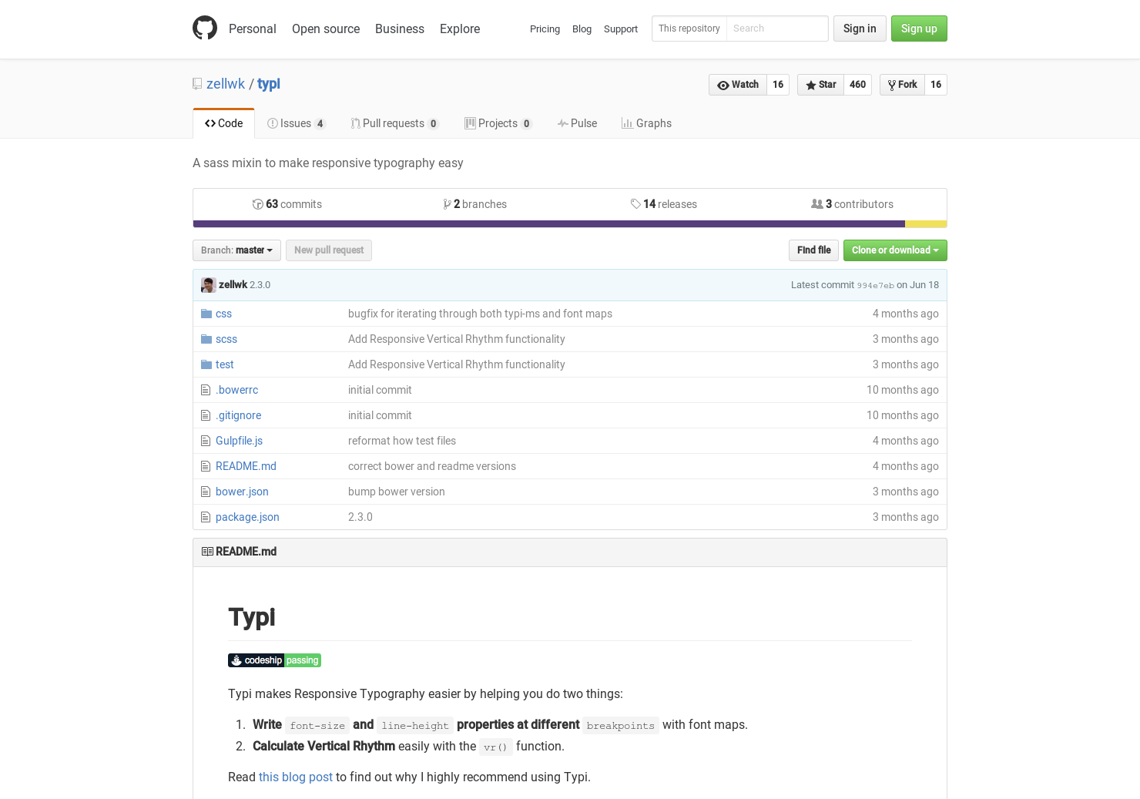
Task: Click the green Sign up button
Action: 919,29
